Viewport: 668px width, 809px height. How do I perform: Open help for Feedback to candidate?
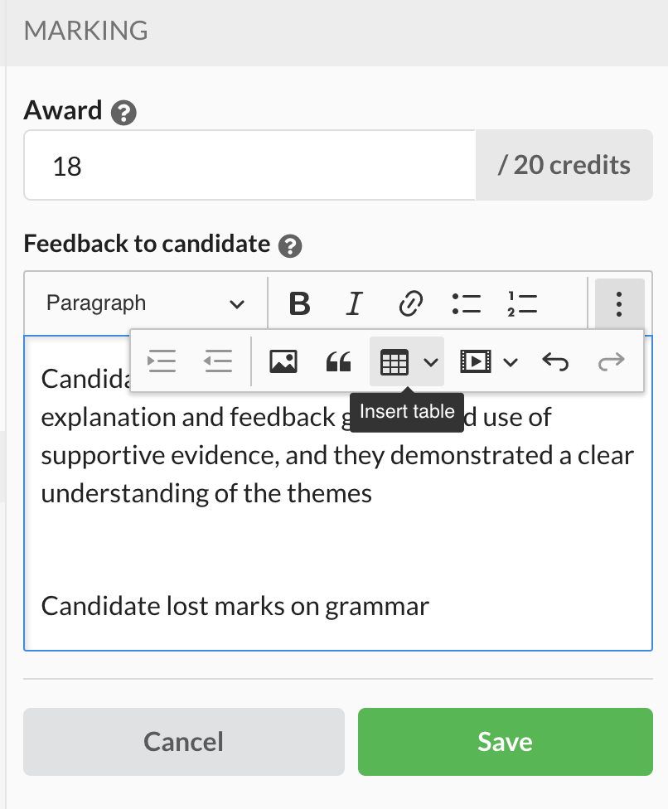[x=290, y=245]
